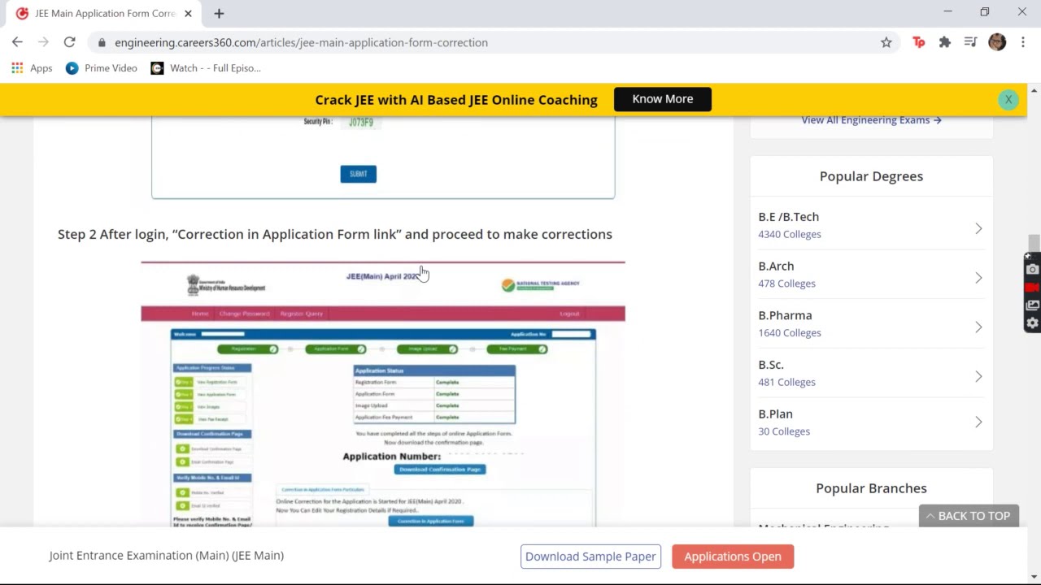
Task: Open the Watch Full Episodes bookmark
Action: [207, 68]
